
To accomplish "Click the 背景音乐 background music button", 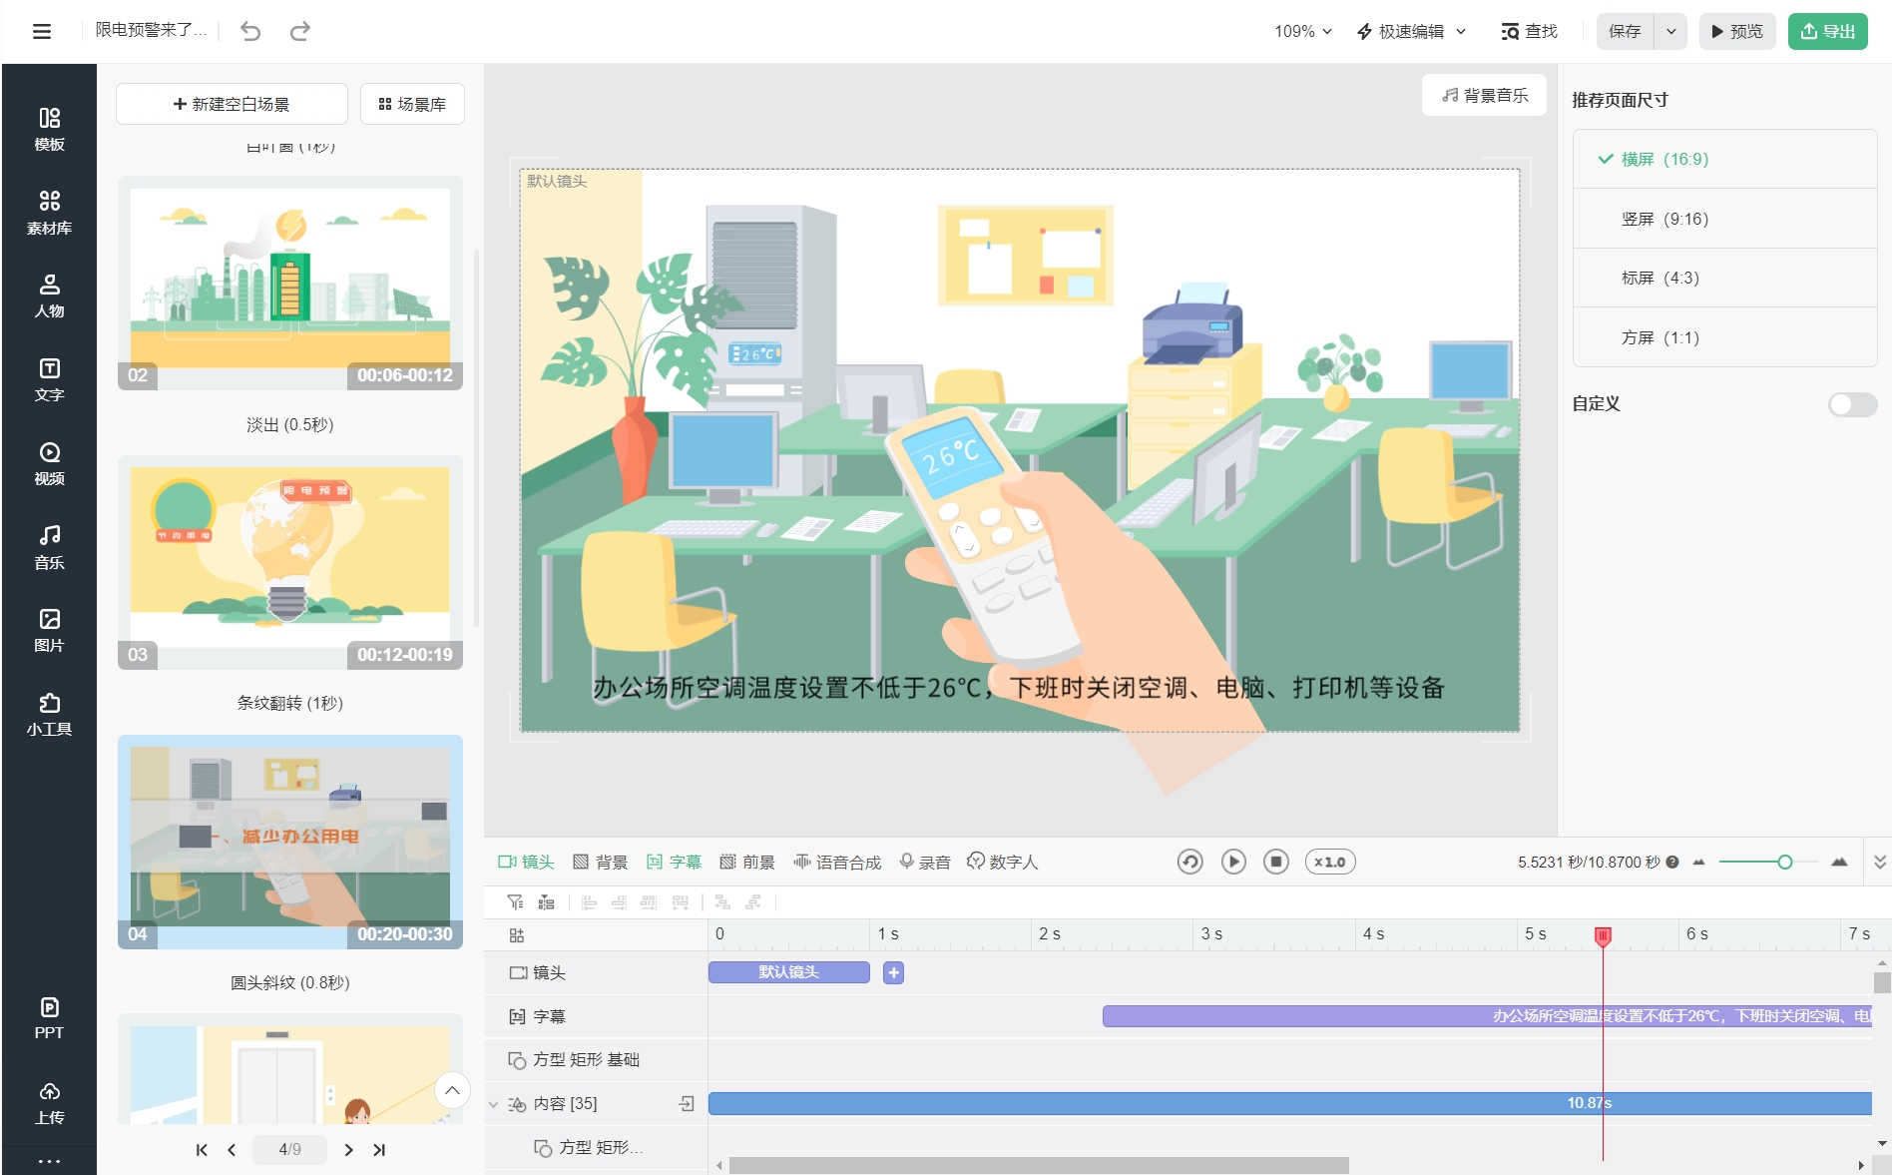I will 1485,95.
